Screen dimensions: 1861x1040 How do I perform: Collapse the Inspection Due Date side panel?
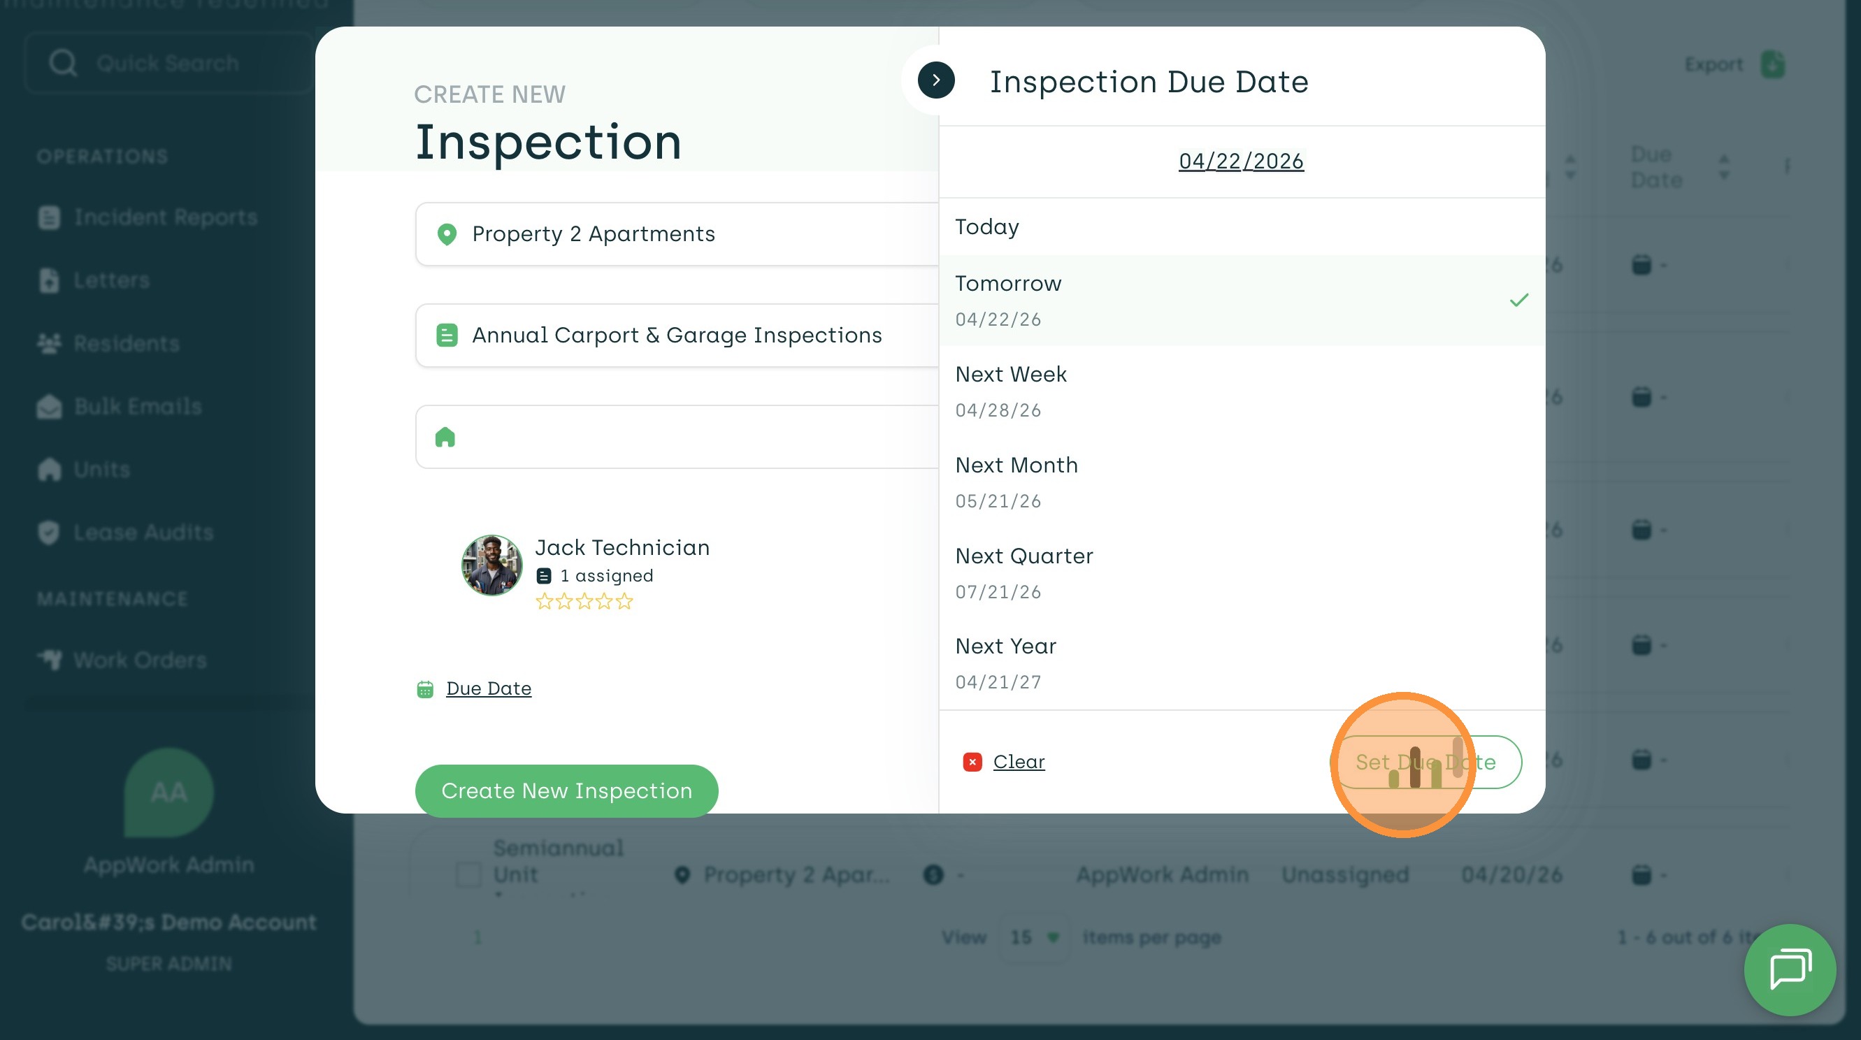click(935, 80)
